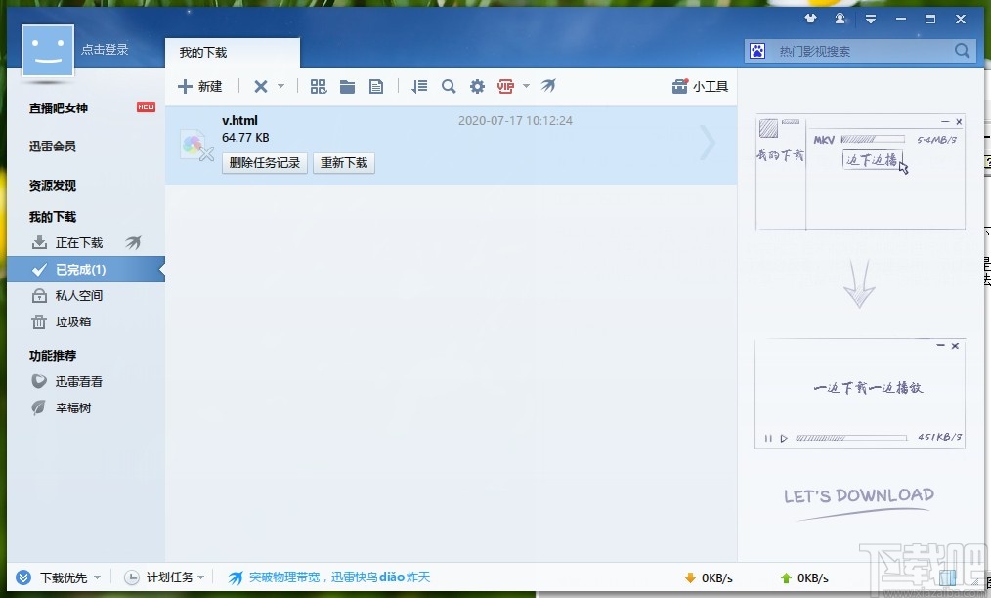The image size is (991, 598).
Task: Expand the VIP dropdown arrow
Action: (526, 86)
